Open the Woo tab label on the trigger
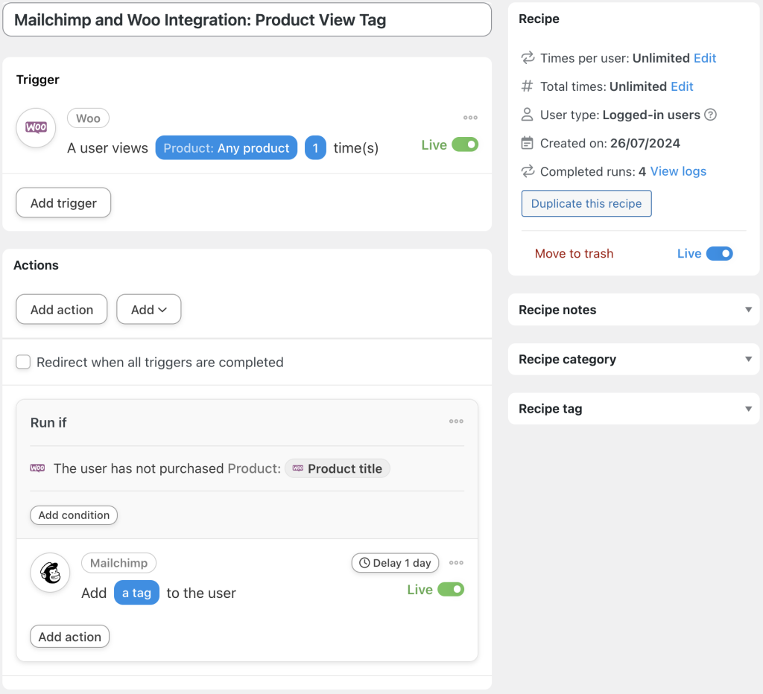This screenshot has height=694, width=763. [87, 118]
